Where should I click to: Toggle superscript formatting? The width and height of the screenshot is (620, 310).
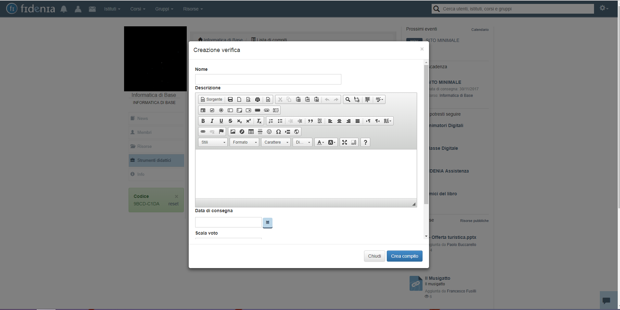[x=248, y=121]
